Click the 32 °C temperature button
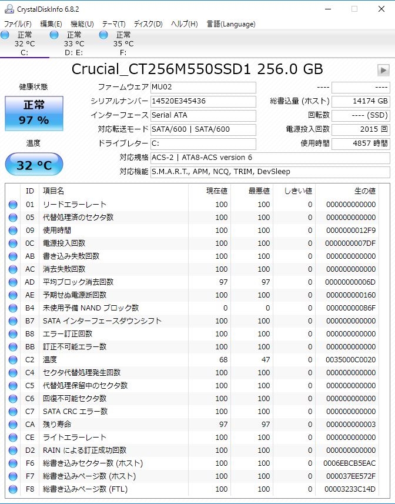The image size is (395, 504). pos(34,164)
